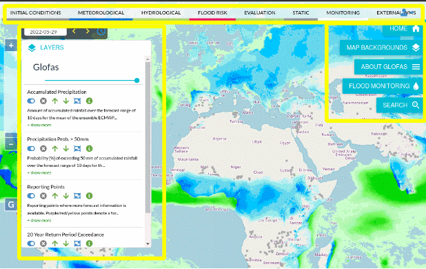The image size is (426, 269).
Task: Toggle Accumulated Precipitation layer visibility
Action: (x=31, y=101)
